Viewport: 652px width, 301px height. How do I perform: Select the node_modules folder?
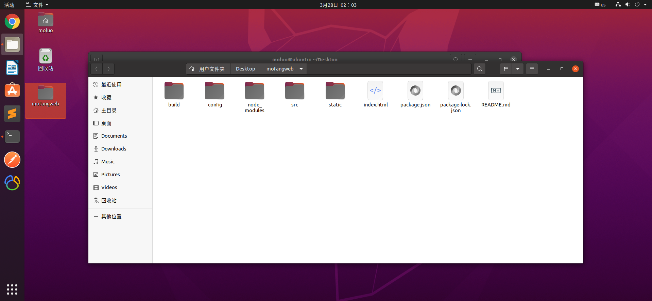coord(255,97)
